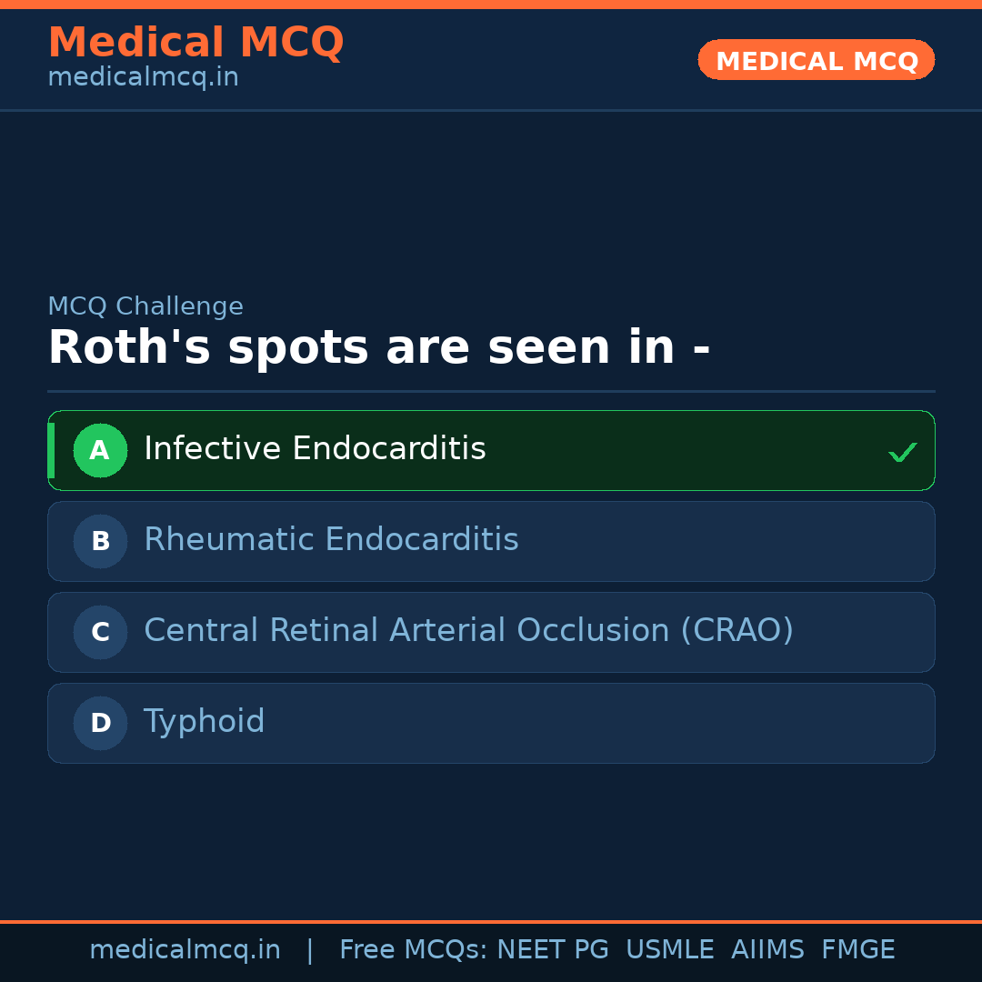Click the Roth's spots question heading
This screenshot has width=982, height=982.
[x=378, y=348]
